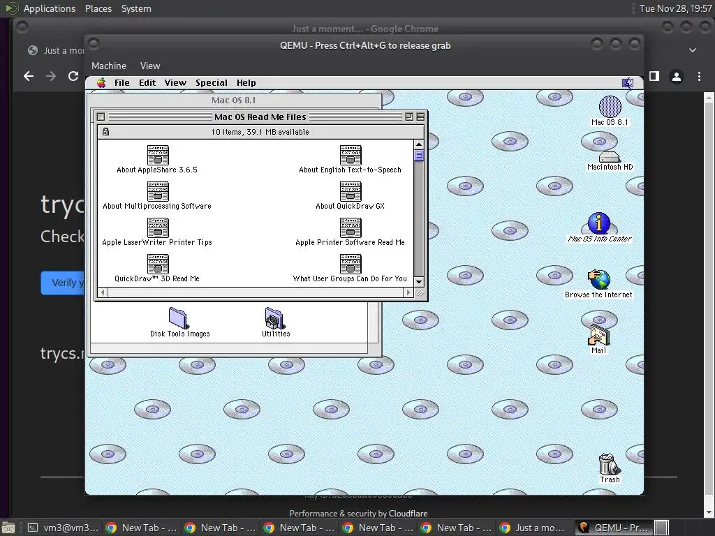Open the About AppleShare 3.6.5 document icon

tap(158, 155)
